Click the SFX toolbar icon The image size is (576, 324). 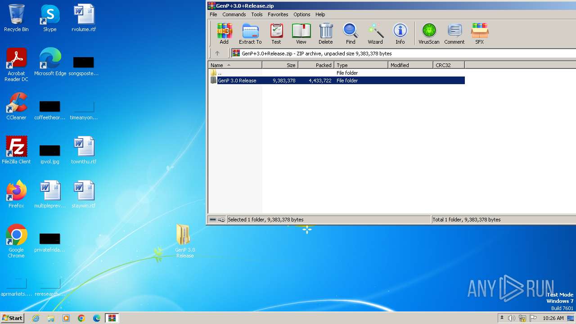tap(480, 34)
